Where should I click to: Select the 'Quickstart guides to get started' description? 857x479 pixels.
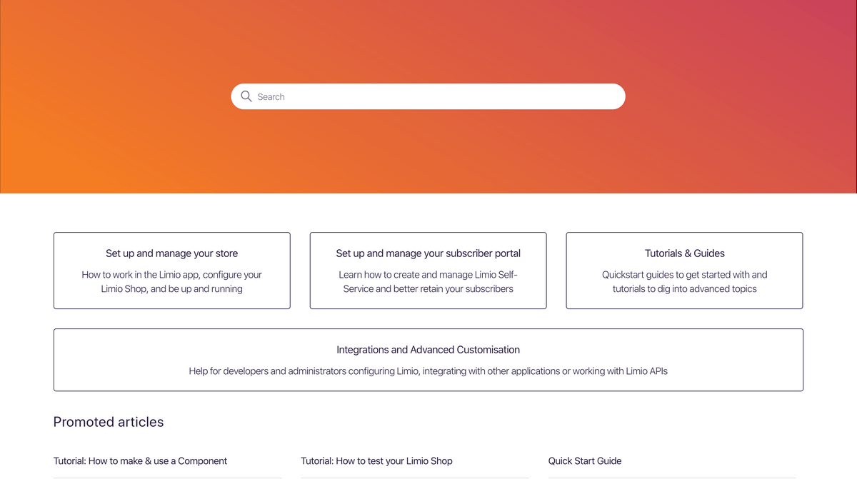684,282
